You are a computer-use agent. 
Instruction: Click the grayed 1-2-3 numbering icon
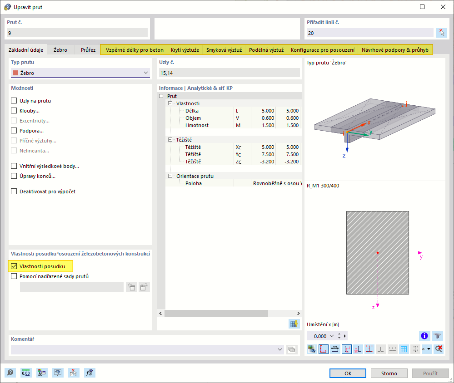click(392, 349)
